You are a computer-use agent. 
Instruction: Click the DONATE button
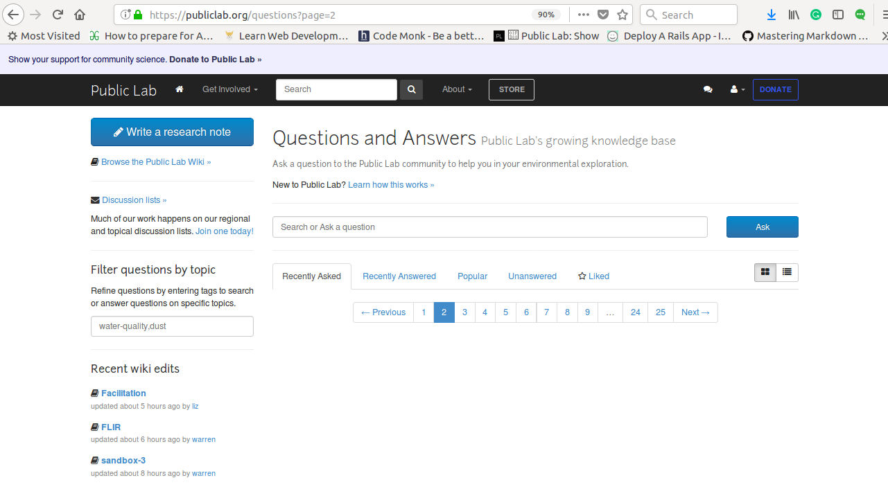tap(775, 89)
